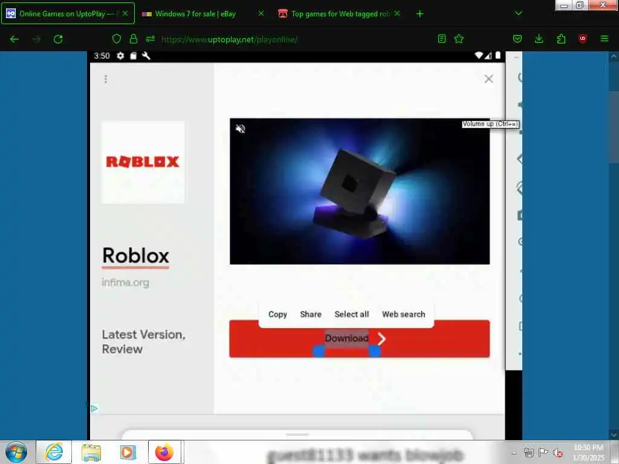This screenshot has height=464, width=619.
Task: Click the page scrollbar up arrow
Action: [x=614, y=56]
